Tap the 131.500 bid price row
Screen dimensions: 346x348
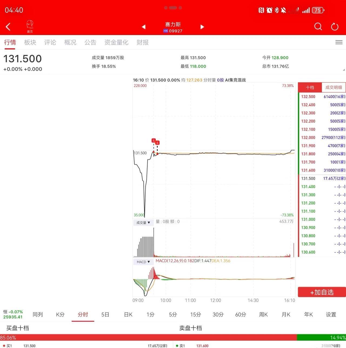point(322,178)
